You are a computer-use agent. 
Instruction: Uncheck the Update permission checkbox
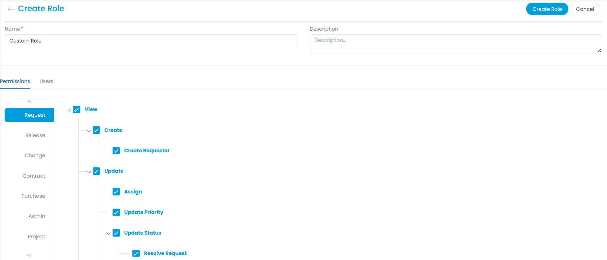pyautogui.click(x=96, y=171)
